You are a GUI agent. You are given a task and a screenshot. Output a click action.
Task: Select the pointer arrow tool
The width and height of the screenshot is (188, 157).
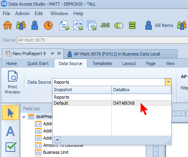10,113
